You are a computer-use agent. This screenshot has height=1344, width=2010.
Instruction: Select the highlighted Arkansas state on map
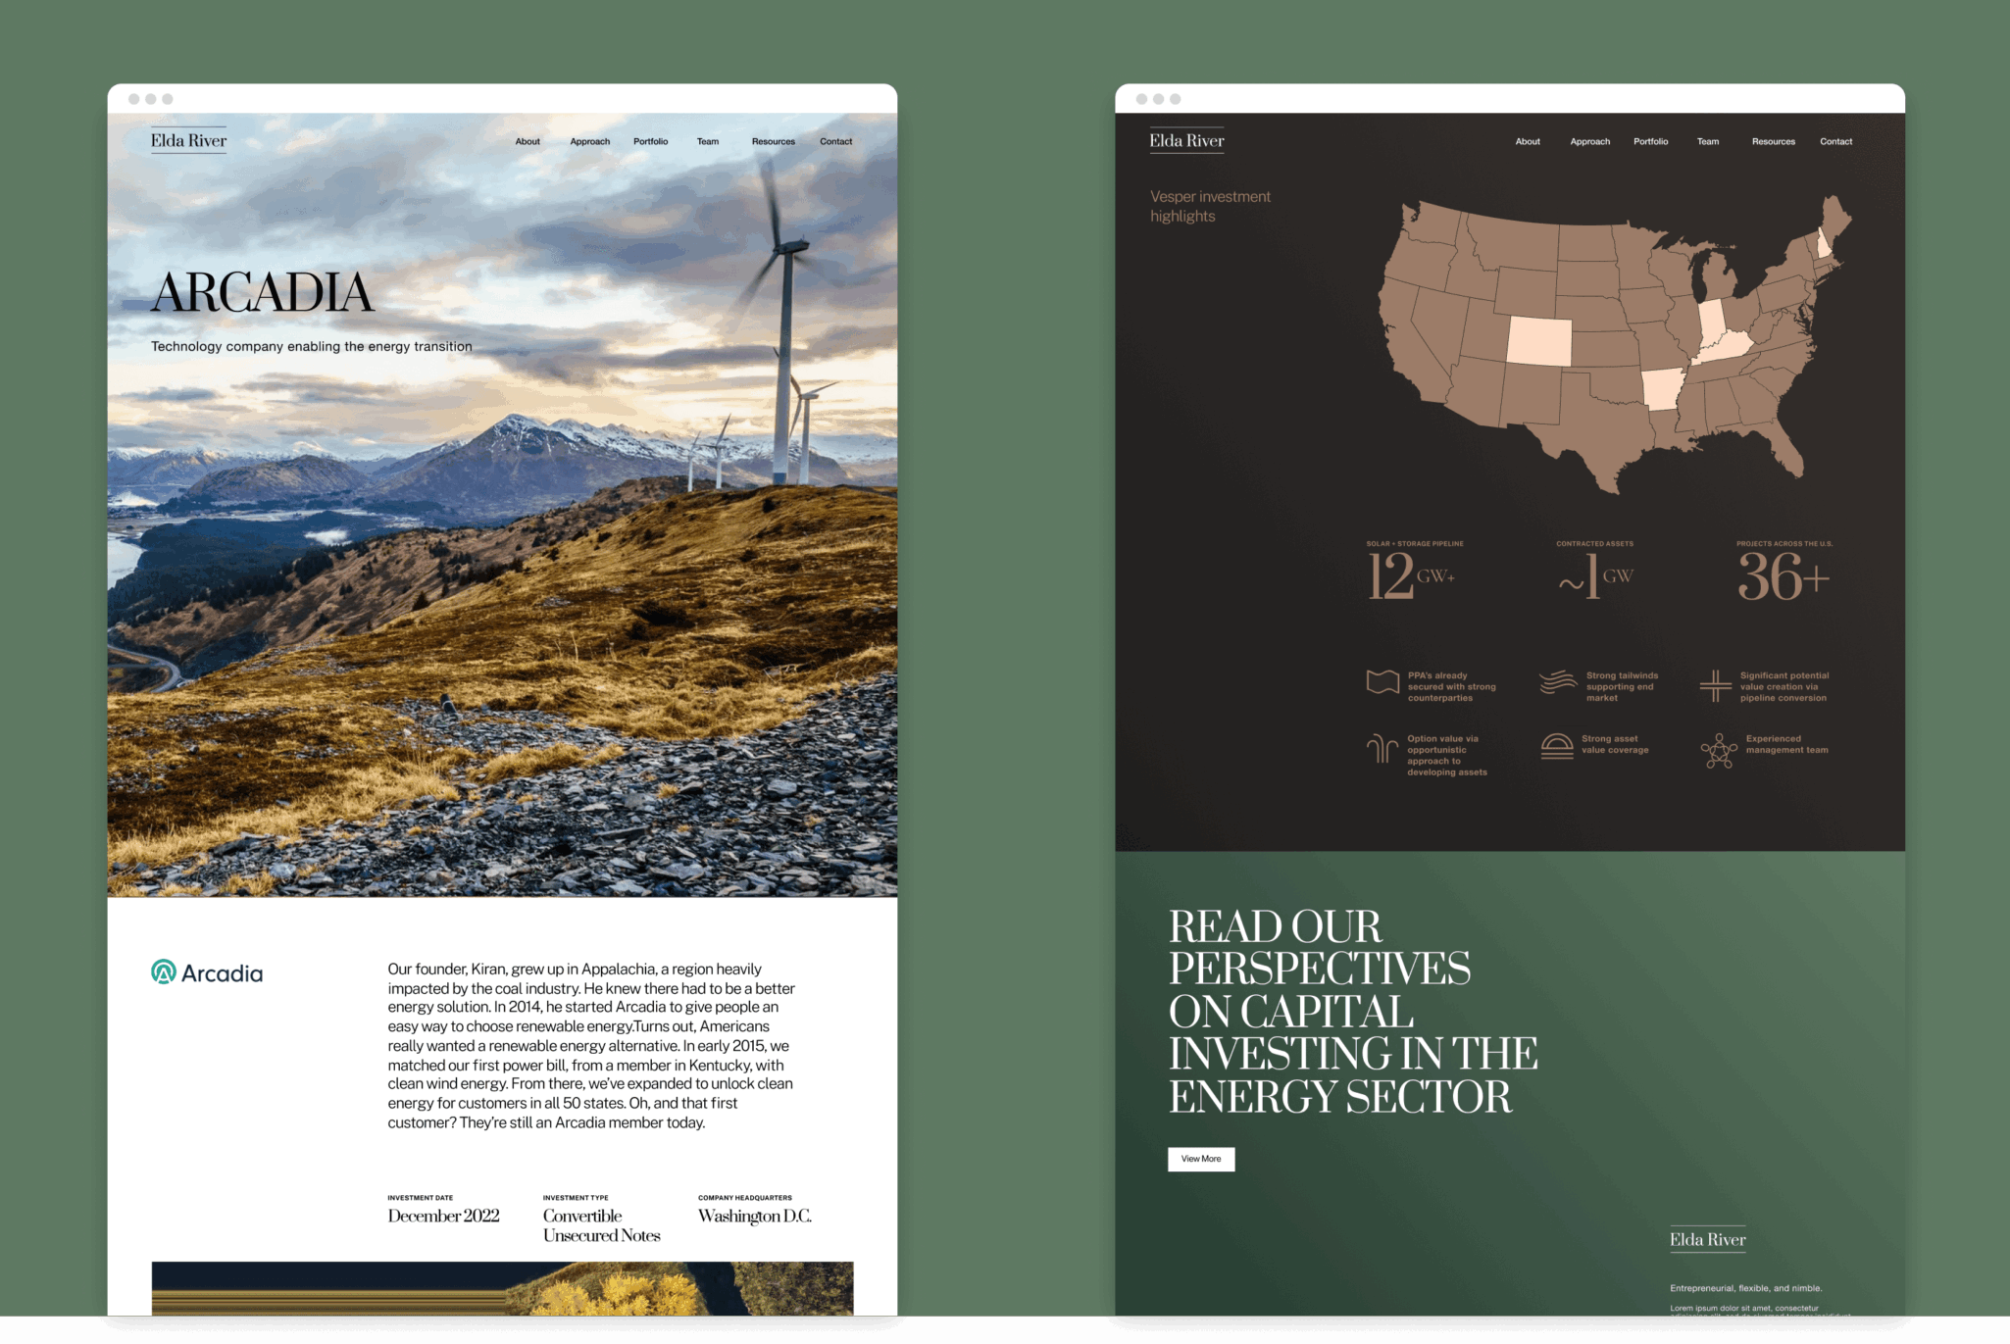coord(1662,389)
